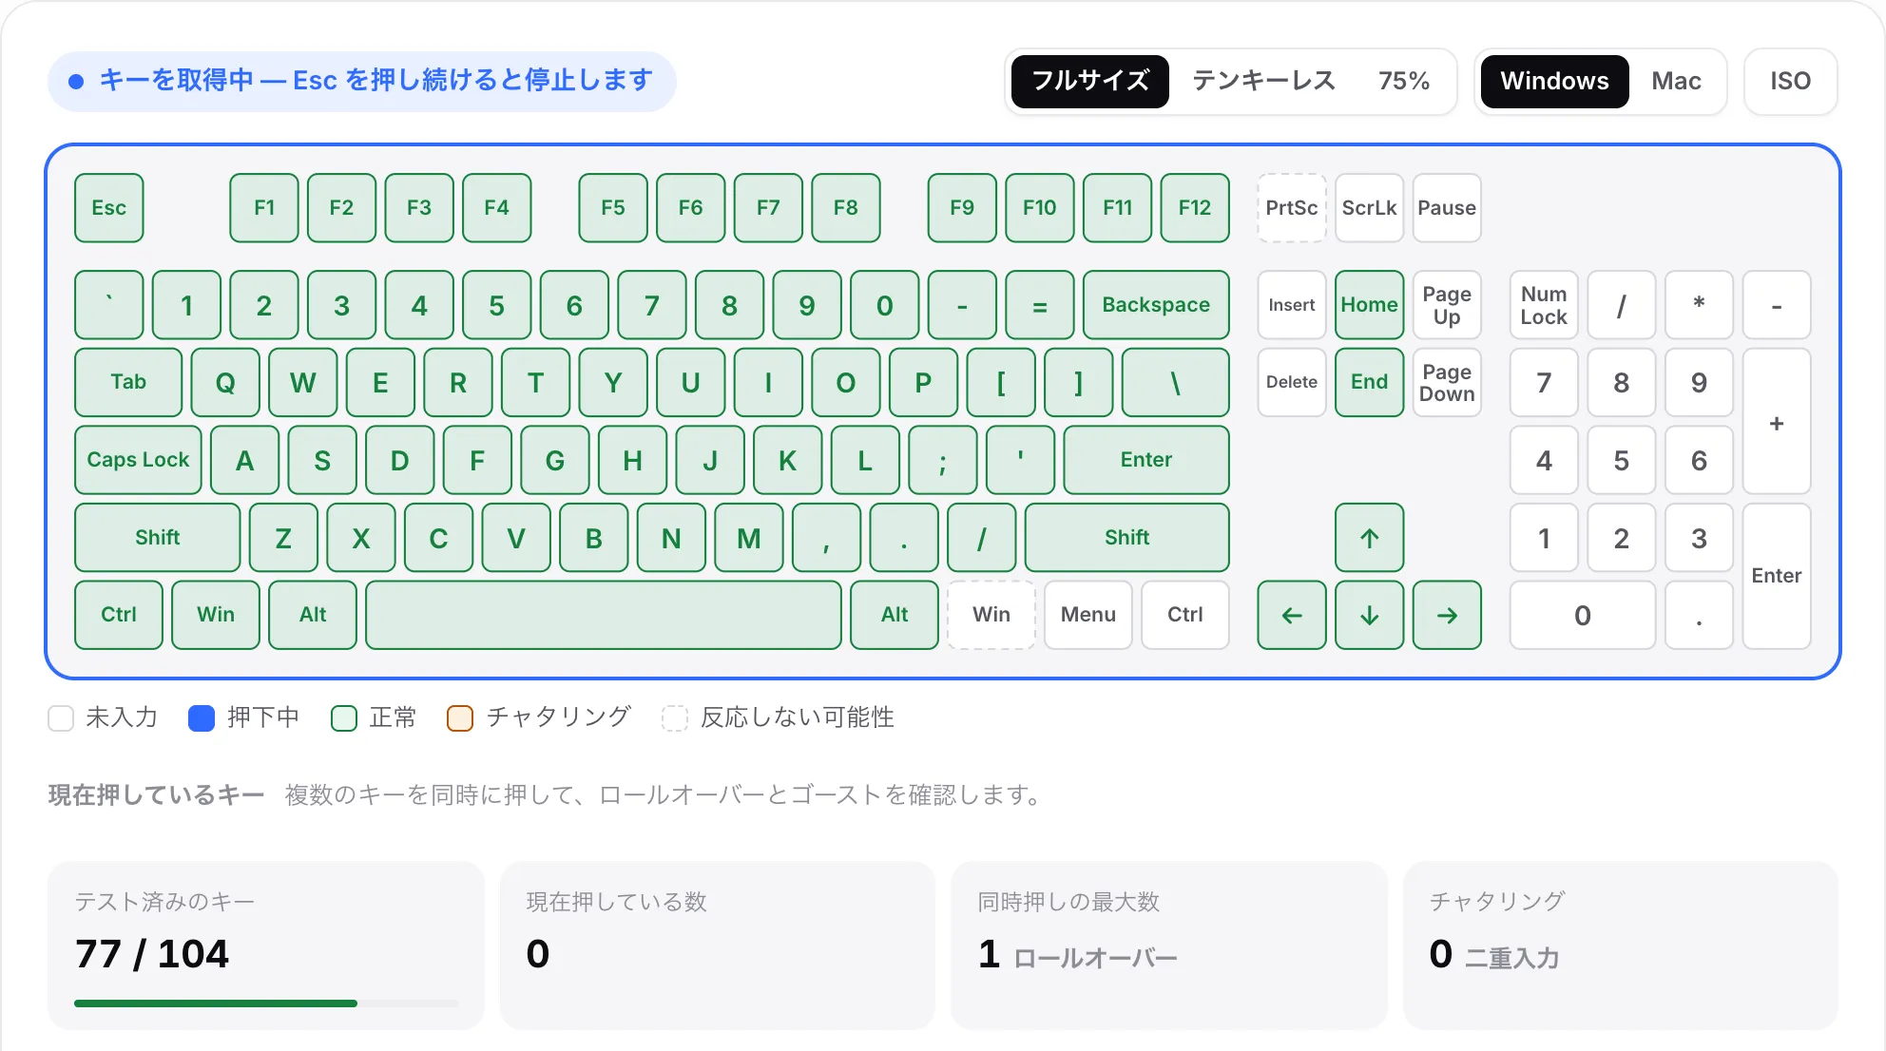
Task: Click the 同時押しの最大数 rollover card
Action: pyautogui.click(x=1169, y=946)
